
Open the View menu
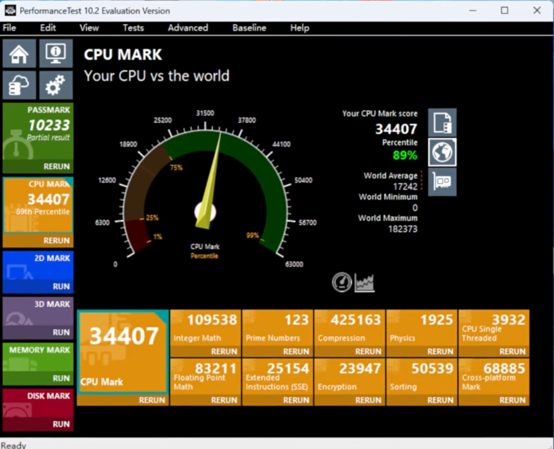pyautogui.click(x=89, y=28)
